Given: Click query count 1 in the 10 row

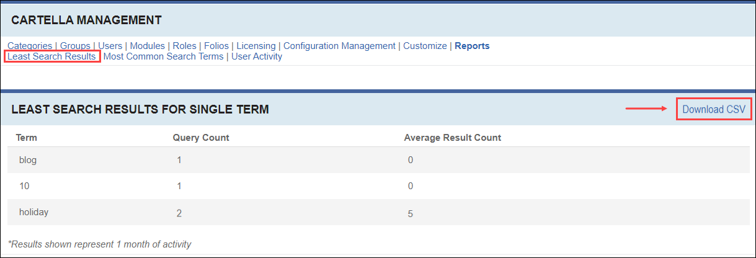Looking at the screenshot, I should point(179,186).
